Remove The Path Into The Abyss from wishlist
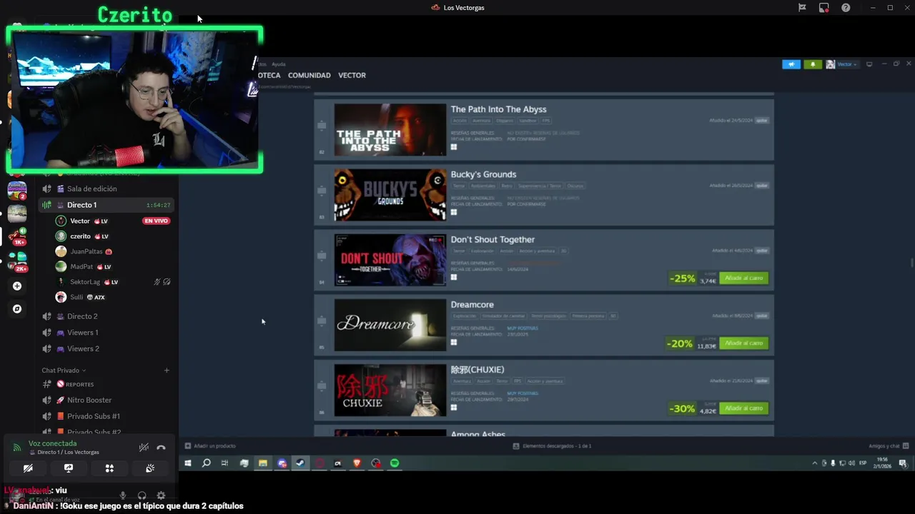Image resolution: width=915 pixels, height=514 pixels. [762, 121]
